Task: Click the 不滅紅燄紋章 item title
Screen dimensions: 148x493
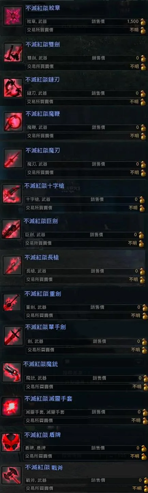Action: [x=43, y=8]
